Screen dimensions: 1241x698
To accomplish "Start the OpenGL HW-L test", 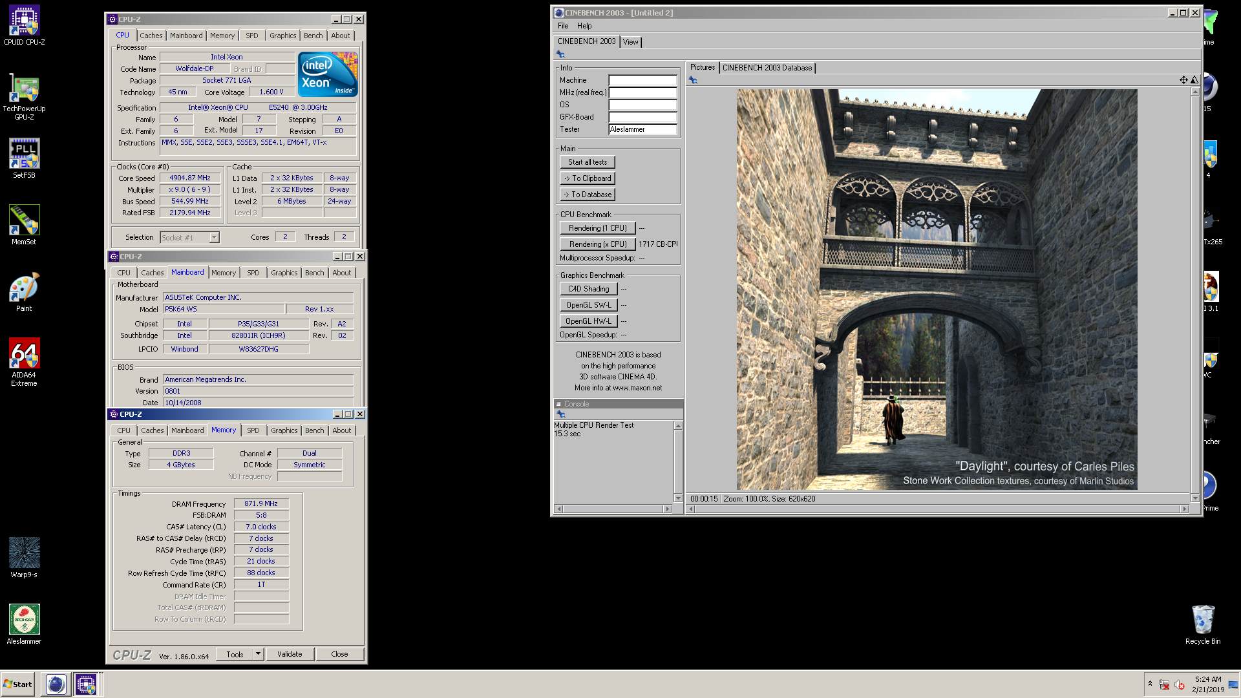I will [589, 321].
